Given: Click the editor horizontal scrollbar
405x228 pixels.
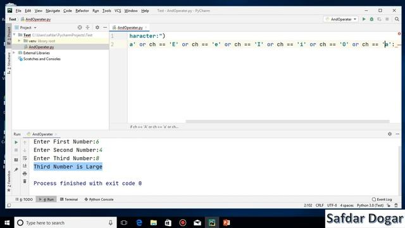Looking at the screenshot, I should 287,121.
